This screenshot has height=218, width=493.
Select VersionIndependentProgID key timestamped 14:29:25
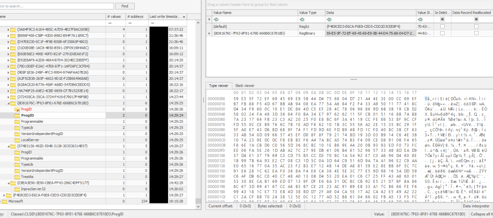[x=42, y=134]
